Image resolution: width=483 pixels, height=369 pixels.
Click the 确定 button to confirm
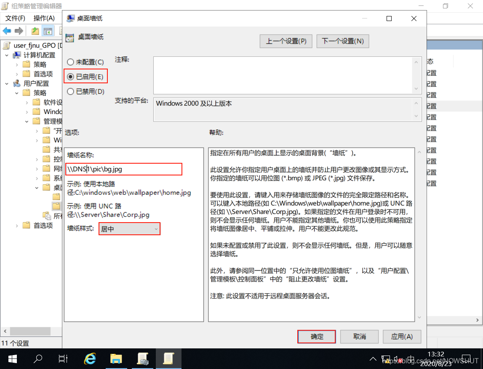[x=316, y=337]
